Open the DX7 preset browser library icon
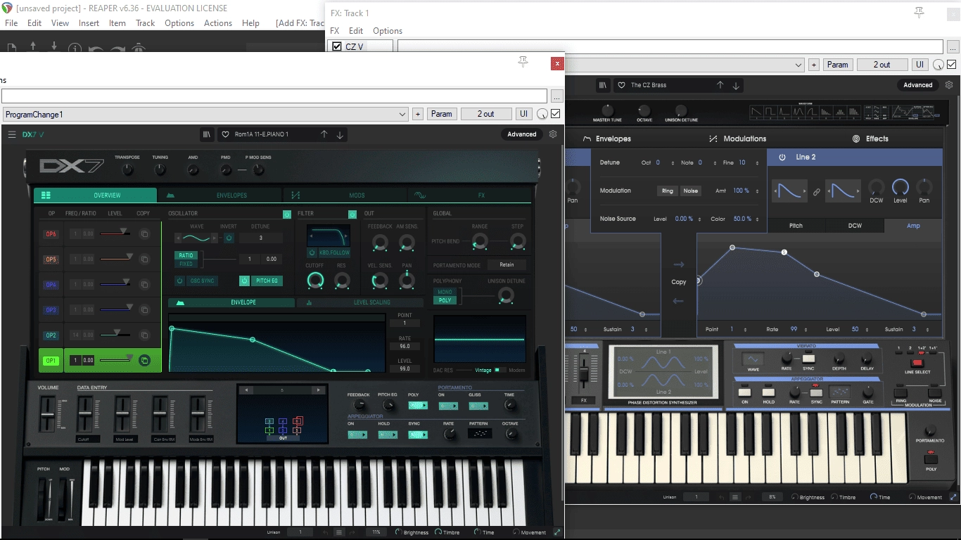The height and width of the screenshot is (540, 961). (207, 134)
